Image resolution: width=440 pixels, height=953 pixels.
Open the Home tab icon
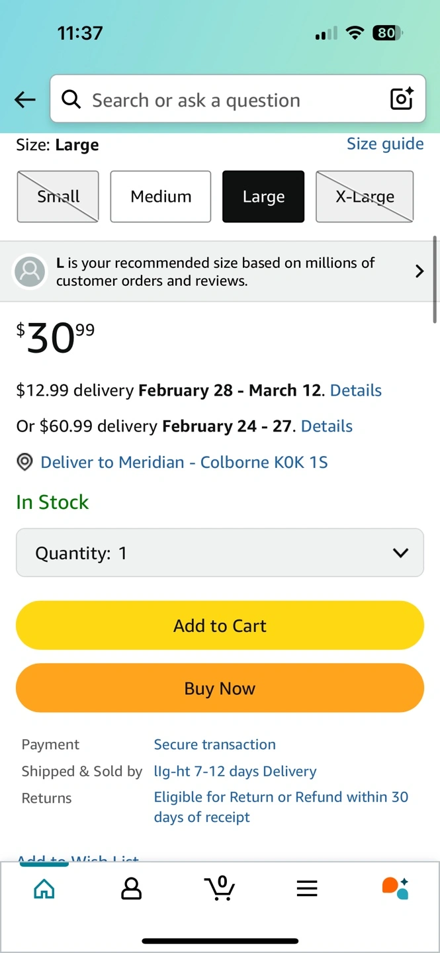click(x=44, y=889)
